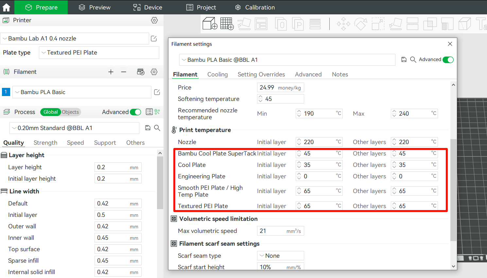Open the Bambu PLA Basic @BBL A1 preset dropdown
Image resolution: width=487 pixels, height=278 pixels.
pos(287,60)
